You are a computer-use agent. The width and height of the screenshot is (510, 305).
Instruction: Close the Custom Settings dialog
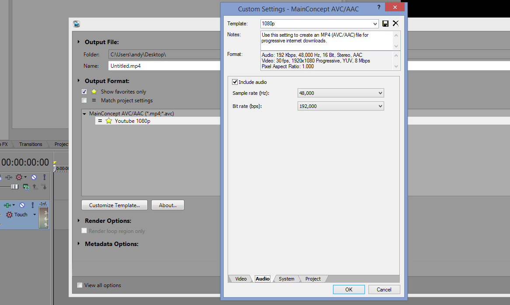point(395,7)
